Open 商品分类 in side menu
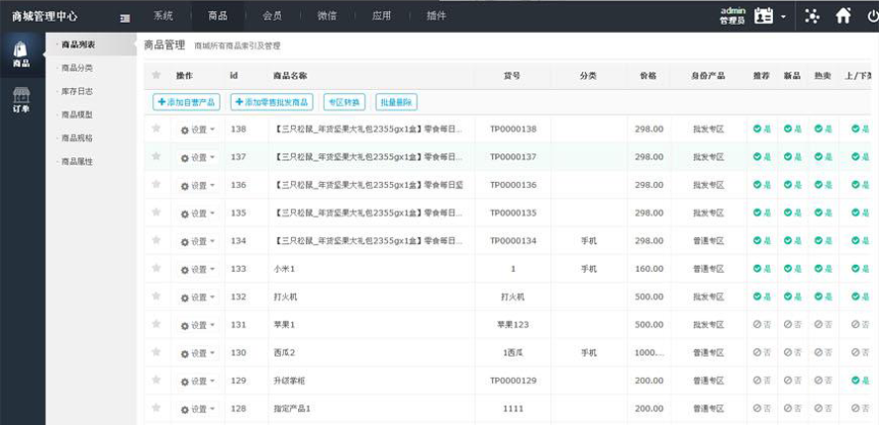 click(77, 68)
